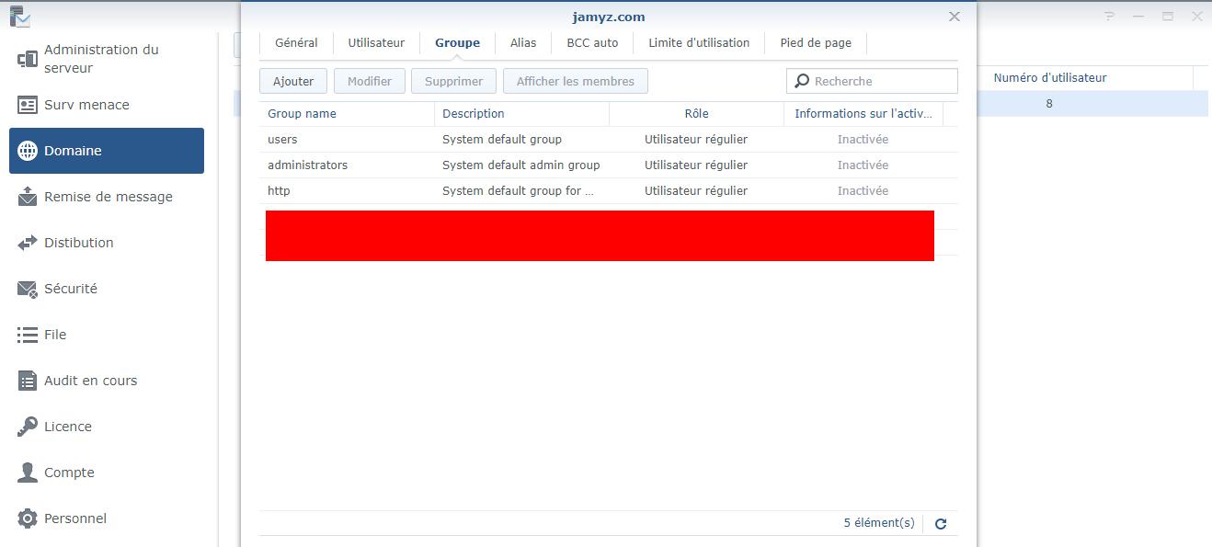Open Remise de message icon

coord(28,197)
